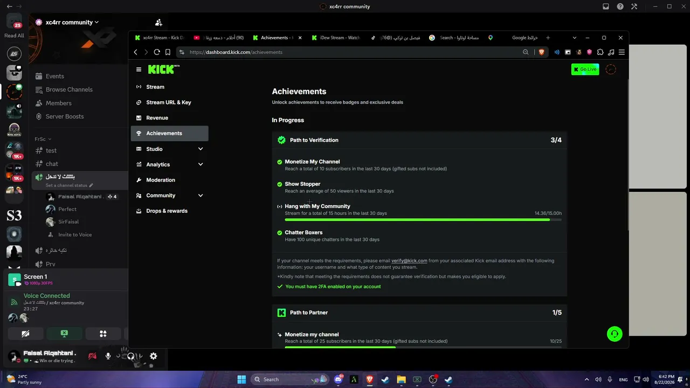Open the zoom magnifier in address bar
This screenshot has width=690, height=388.
(x=526, y=52)
